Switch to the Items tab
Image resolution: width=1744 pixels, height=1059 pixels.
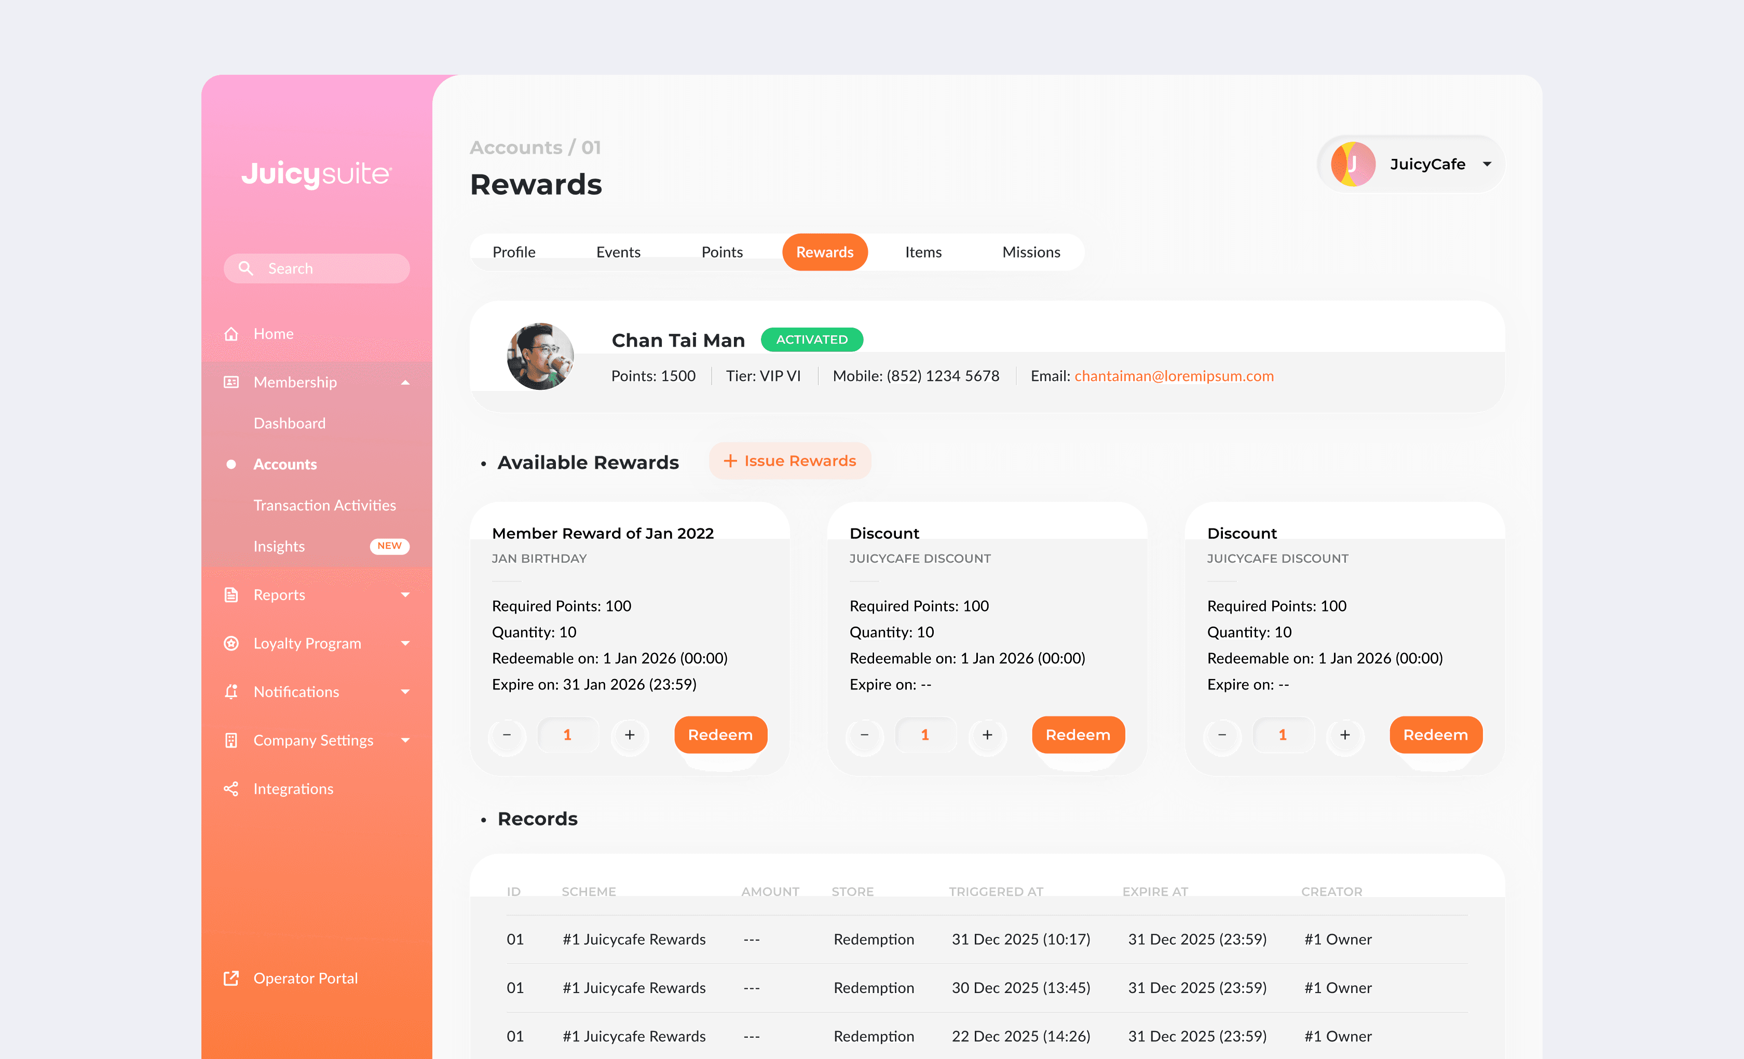[923, 252]
